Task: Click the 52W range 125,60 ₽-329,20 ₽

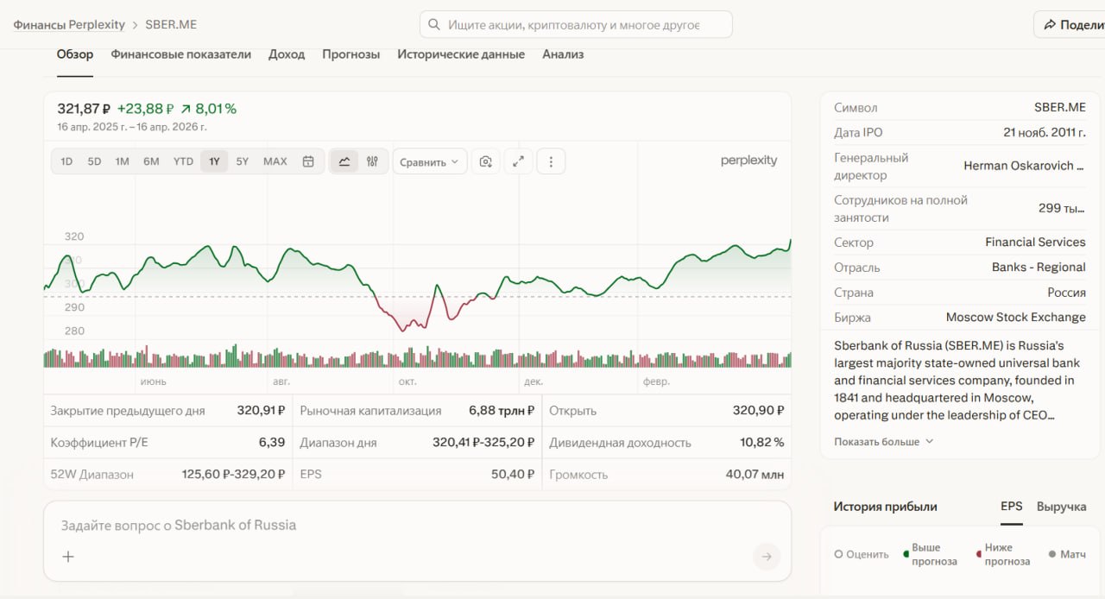Action: (x=233, y=475)
